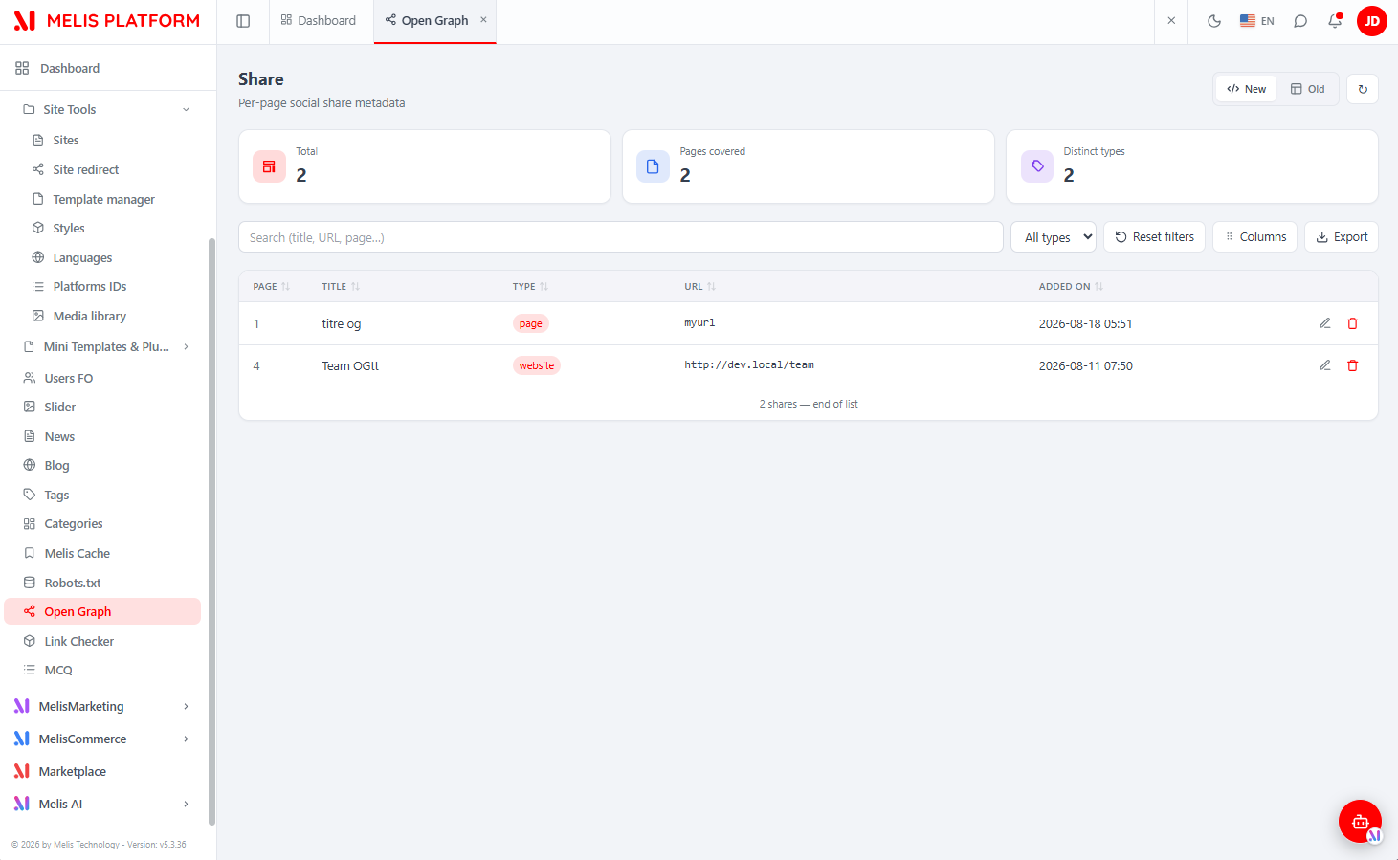The image size is (1398, 860).
Task: Change language via EN flag selector
Action: [1257, 21]
